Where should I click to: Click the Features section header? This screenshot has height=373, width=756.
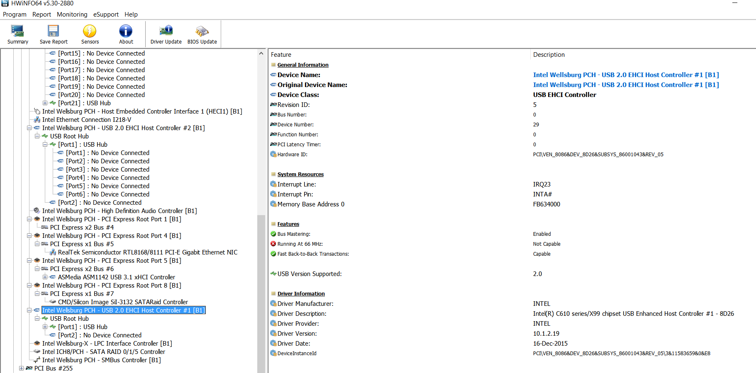click(x=288, y=224)
